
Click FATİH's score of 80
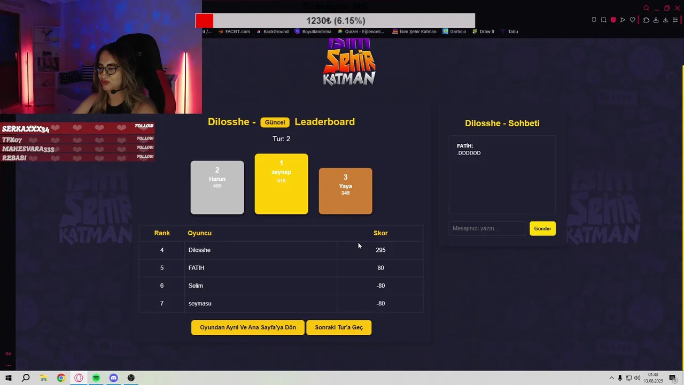[380, 268]
